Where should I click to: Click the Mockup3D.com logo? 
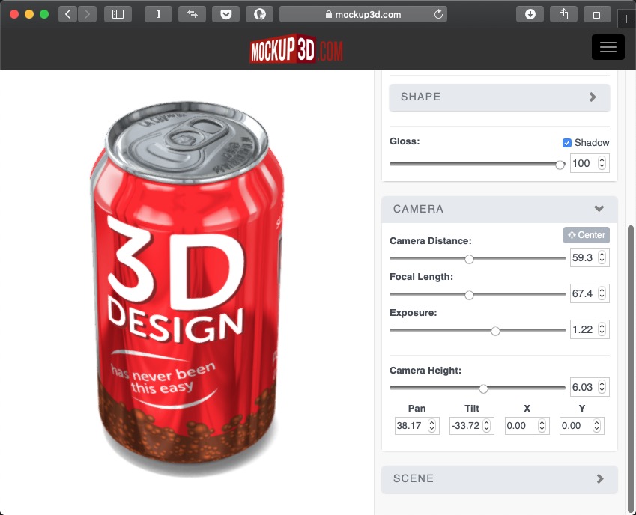[x=296, y=50]
